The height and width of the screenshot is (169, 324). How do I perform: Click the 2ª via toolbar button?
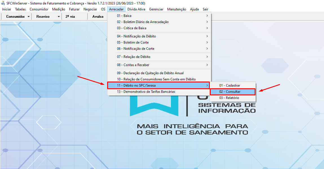pyautogui.click(x=70, y=17)
